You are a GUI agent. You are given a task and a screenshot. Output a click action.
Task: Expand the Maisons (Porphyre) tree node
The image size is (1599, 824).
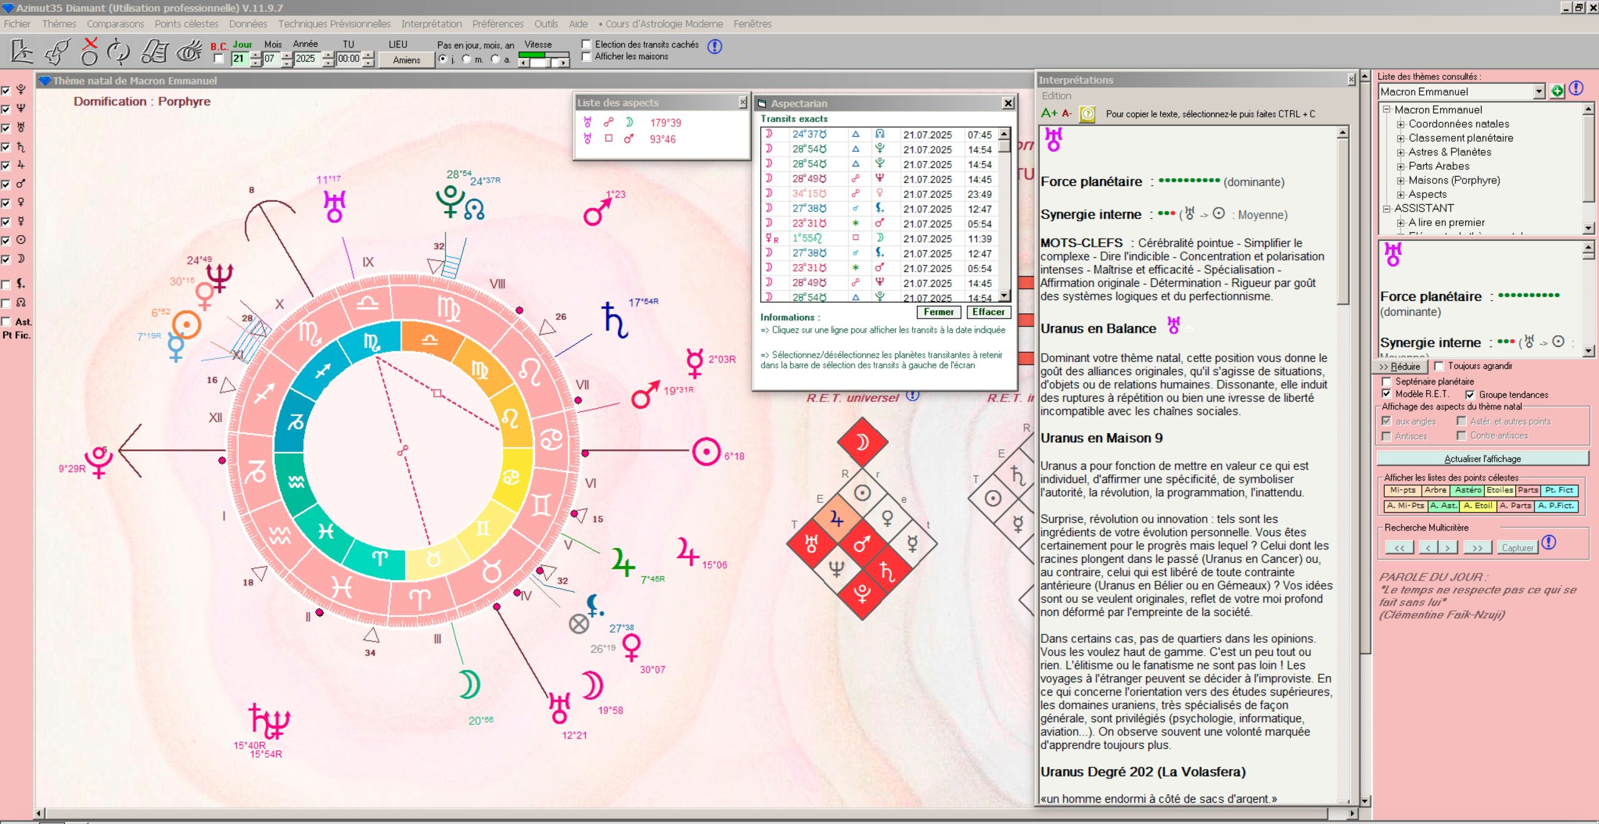coord(1400,181)
